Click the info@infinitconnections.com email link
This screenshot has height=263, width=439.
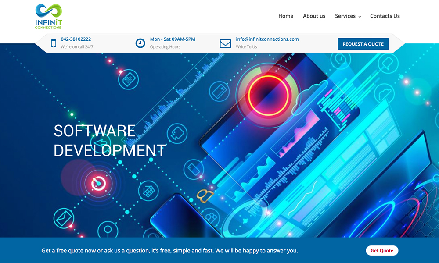267,39
